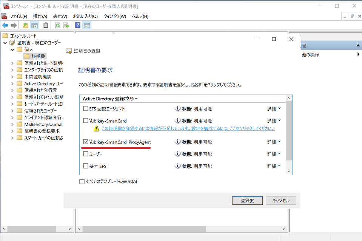
Task: Uncheck the Yubikey-SmartCard_ProxyAgent checkbox
Action: [x=86, y=142]
